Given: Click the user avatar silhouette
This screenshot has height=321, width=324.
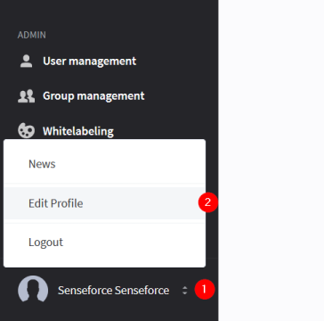Looking at the screenshot, I should tap(33, 289).
